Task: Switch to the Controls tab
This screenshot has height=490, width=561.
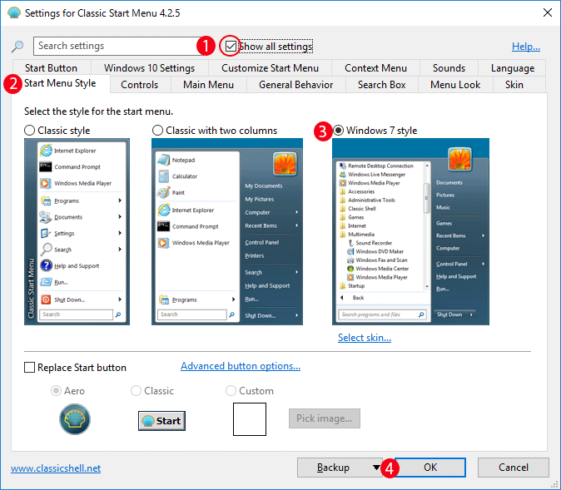Action: [140, 85]
